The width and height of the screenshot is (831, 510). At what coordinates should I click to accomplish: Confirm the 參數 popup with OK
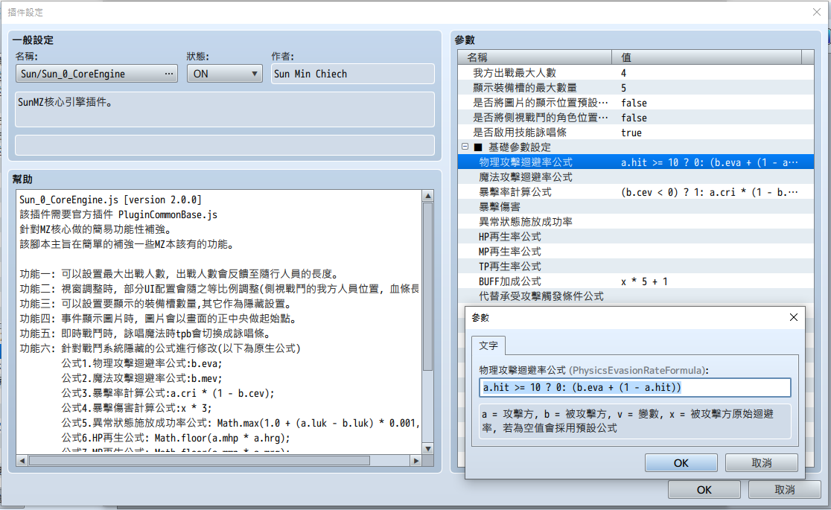(681, 463)
